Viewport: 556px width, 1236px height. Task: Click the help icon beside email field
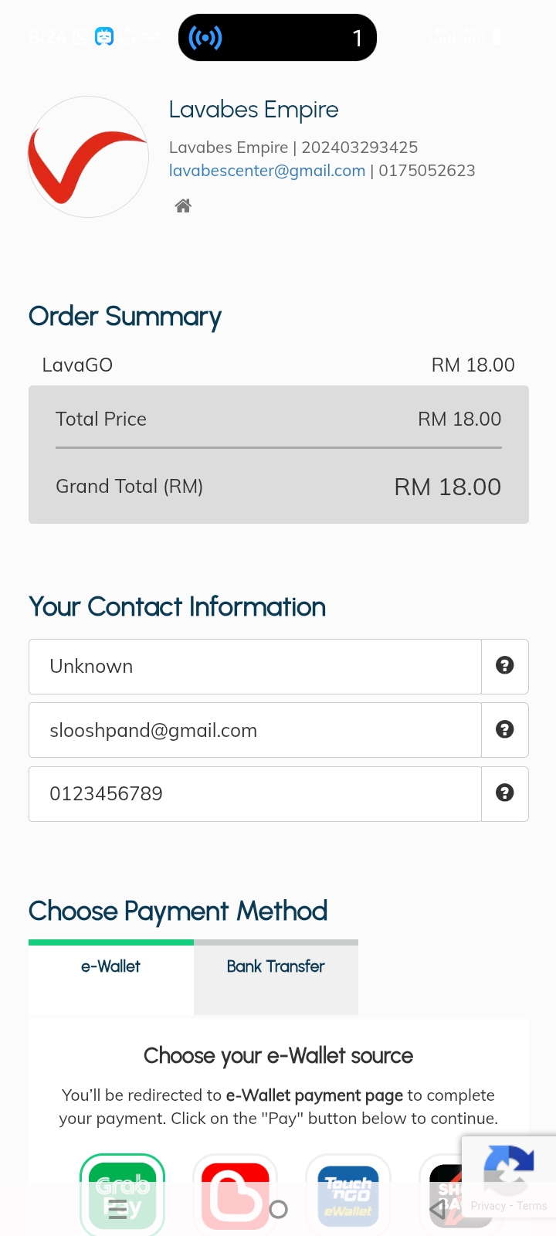coord(505,729)
